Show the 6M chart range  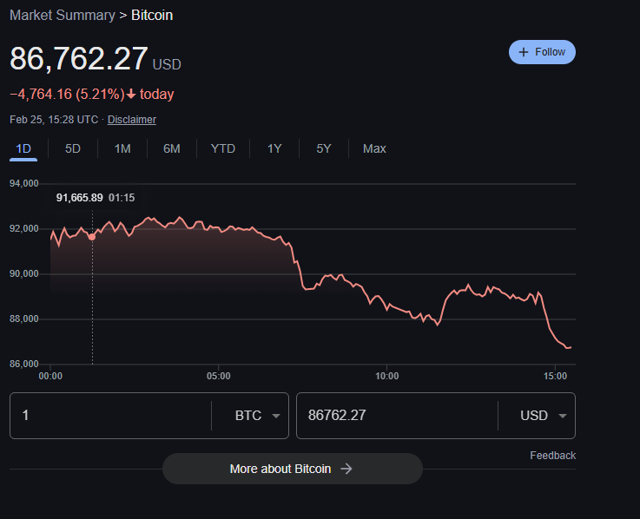(172, 148)
